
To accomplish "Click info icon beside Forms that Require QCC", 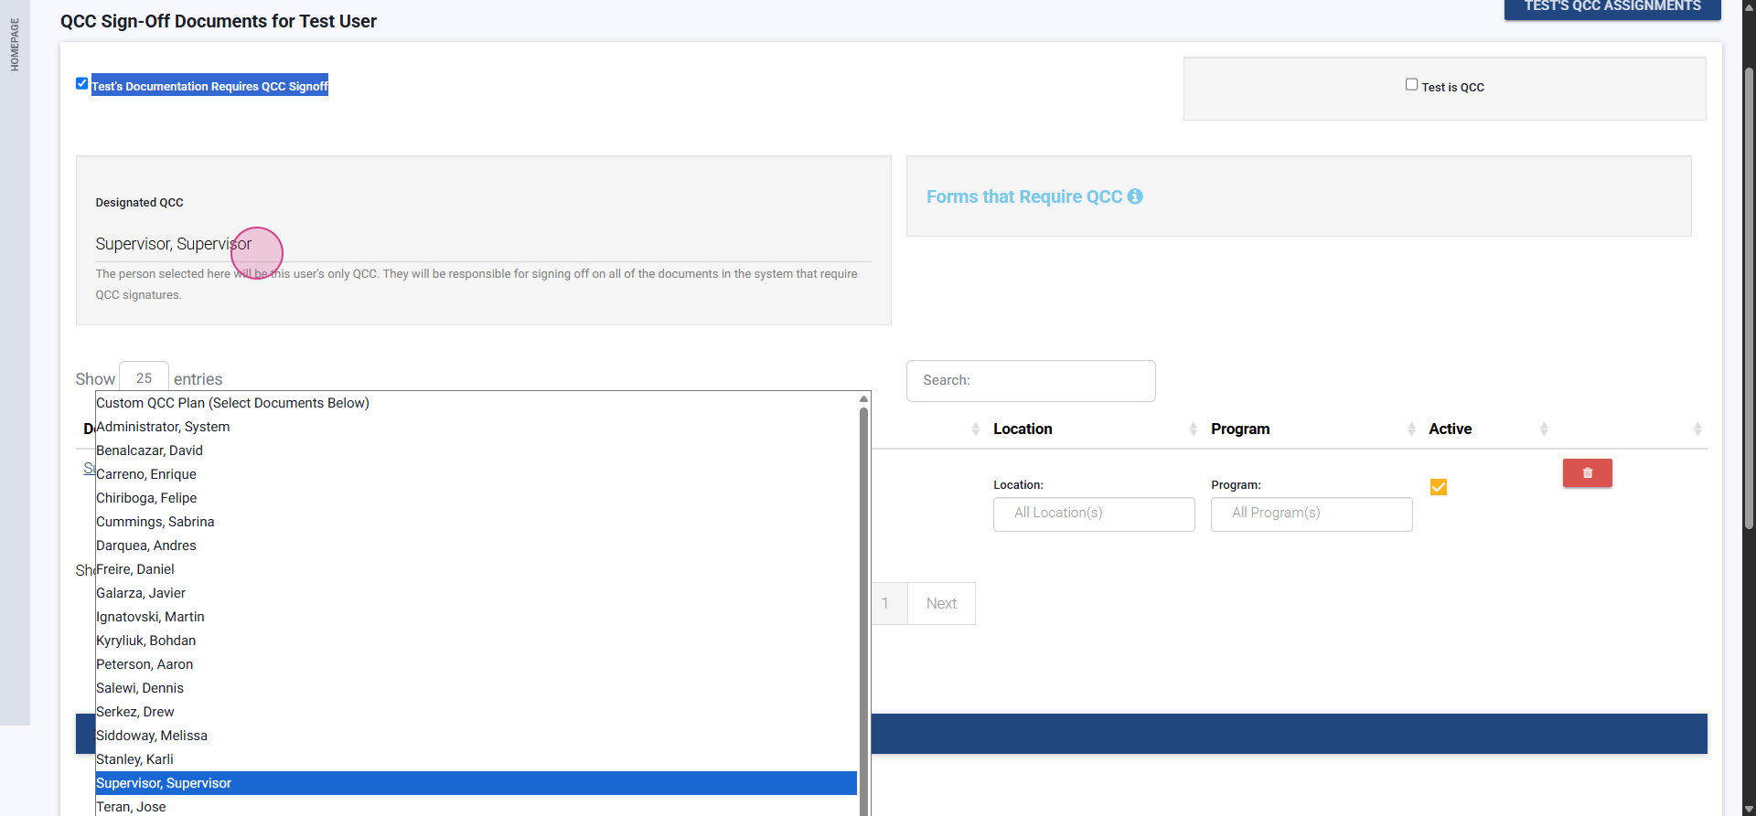I will tap(1135, 196).
